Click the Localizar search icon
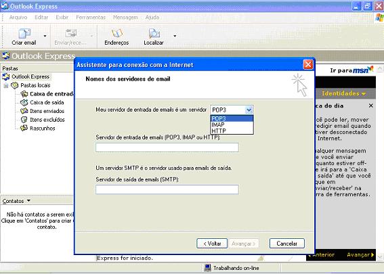This screenshot has width=384, height=274. 154,34
